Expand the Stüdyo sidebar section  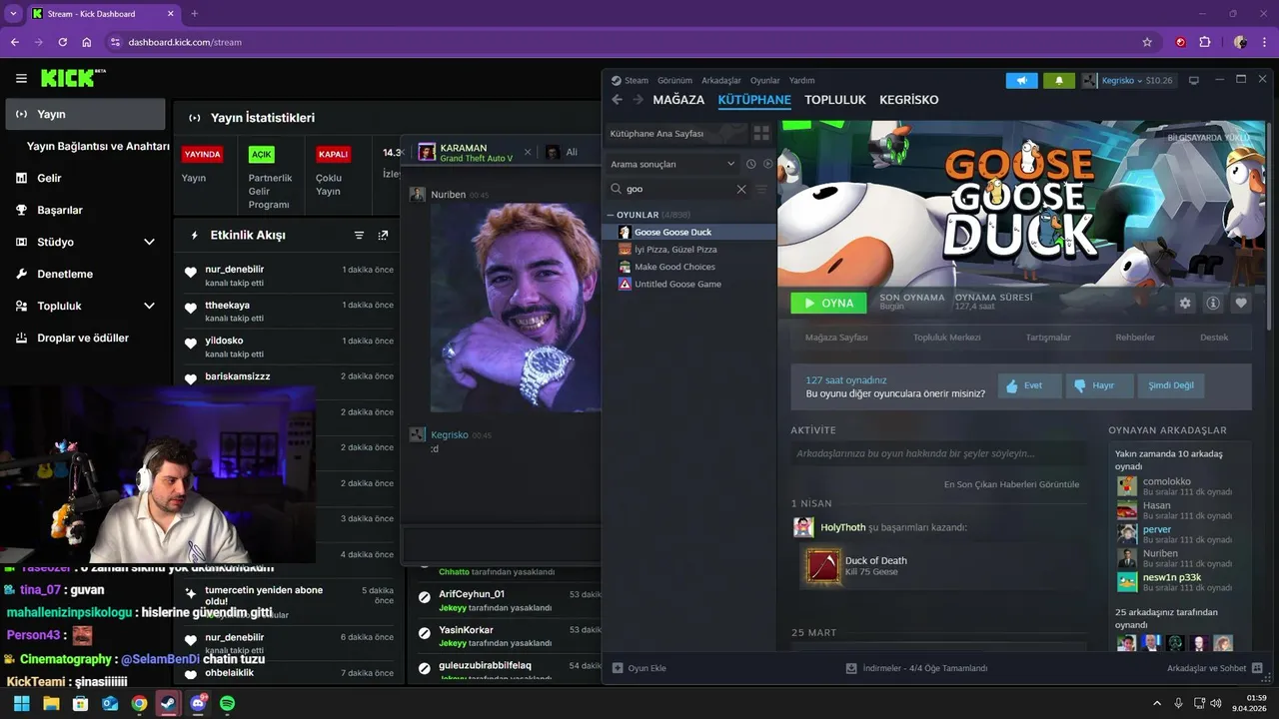(x=149, y=242)
